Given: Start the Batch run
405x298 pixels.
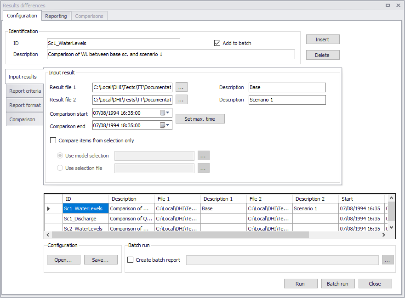Looking at the screenshot, I should pos(338,284).
